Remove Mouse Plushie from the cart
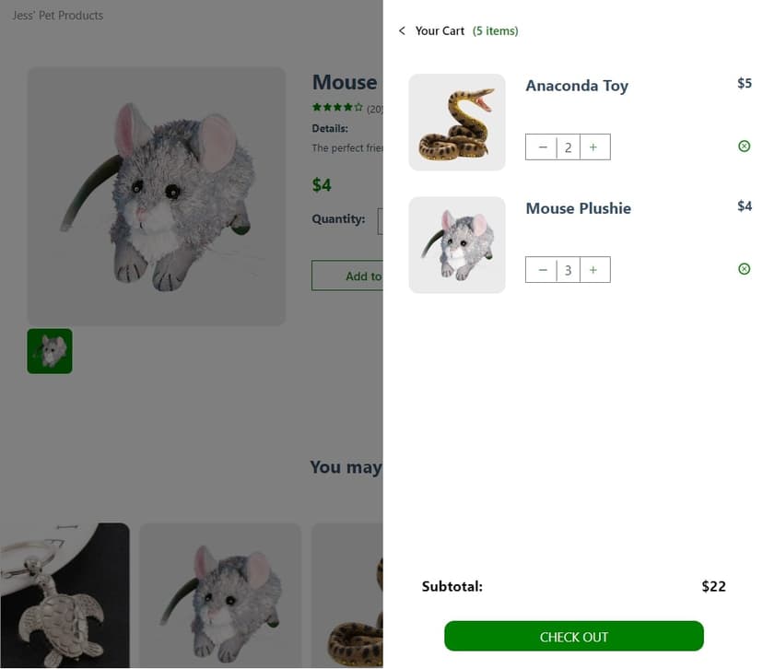This screenshot has height=669, width=763. pos(745,269)
